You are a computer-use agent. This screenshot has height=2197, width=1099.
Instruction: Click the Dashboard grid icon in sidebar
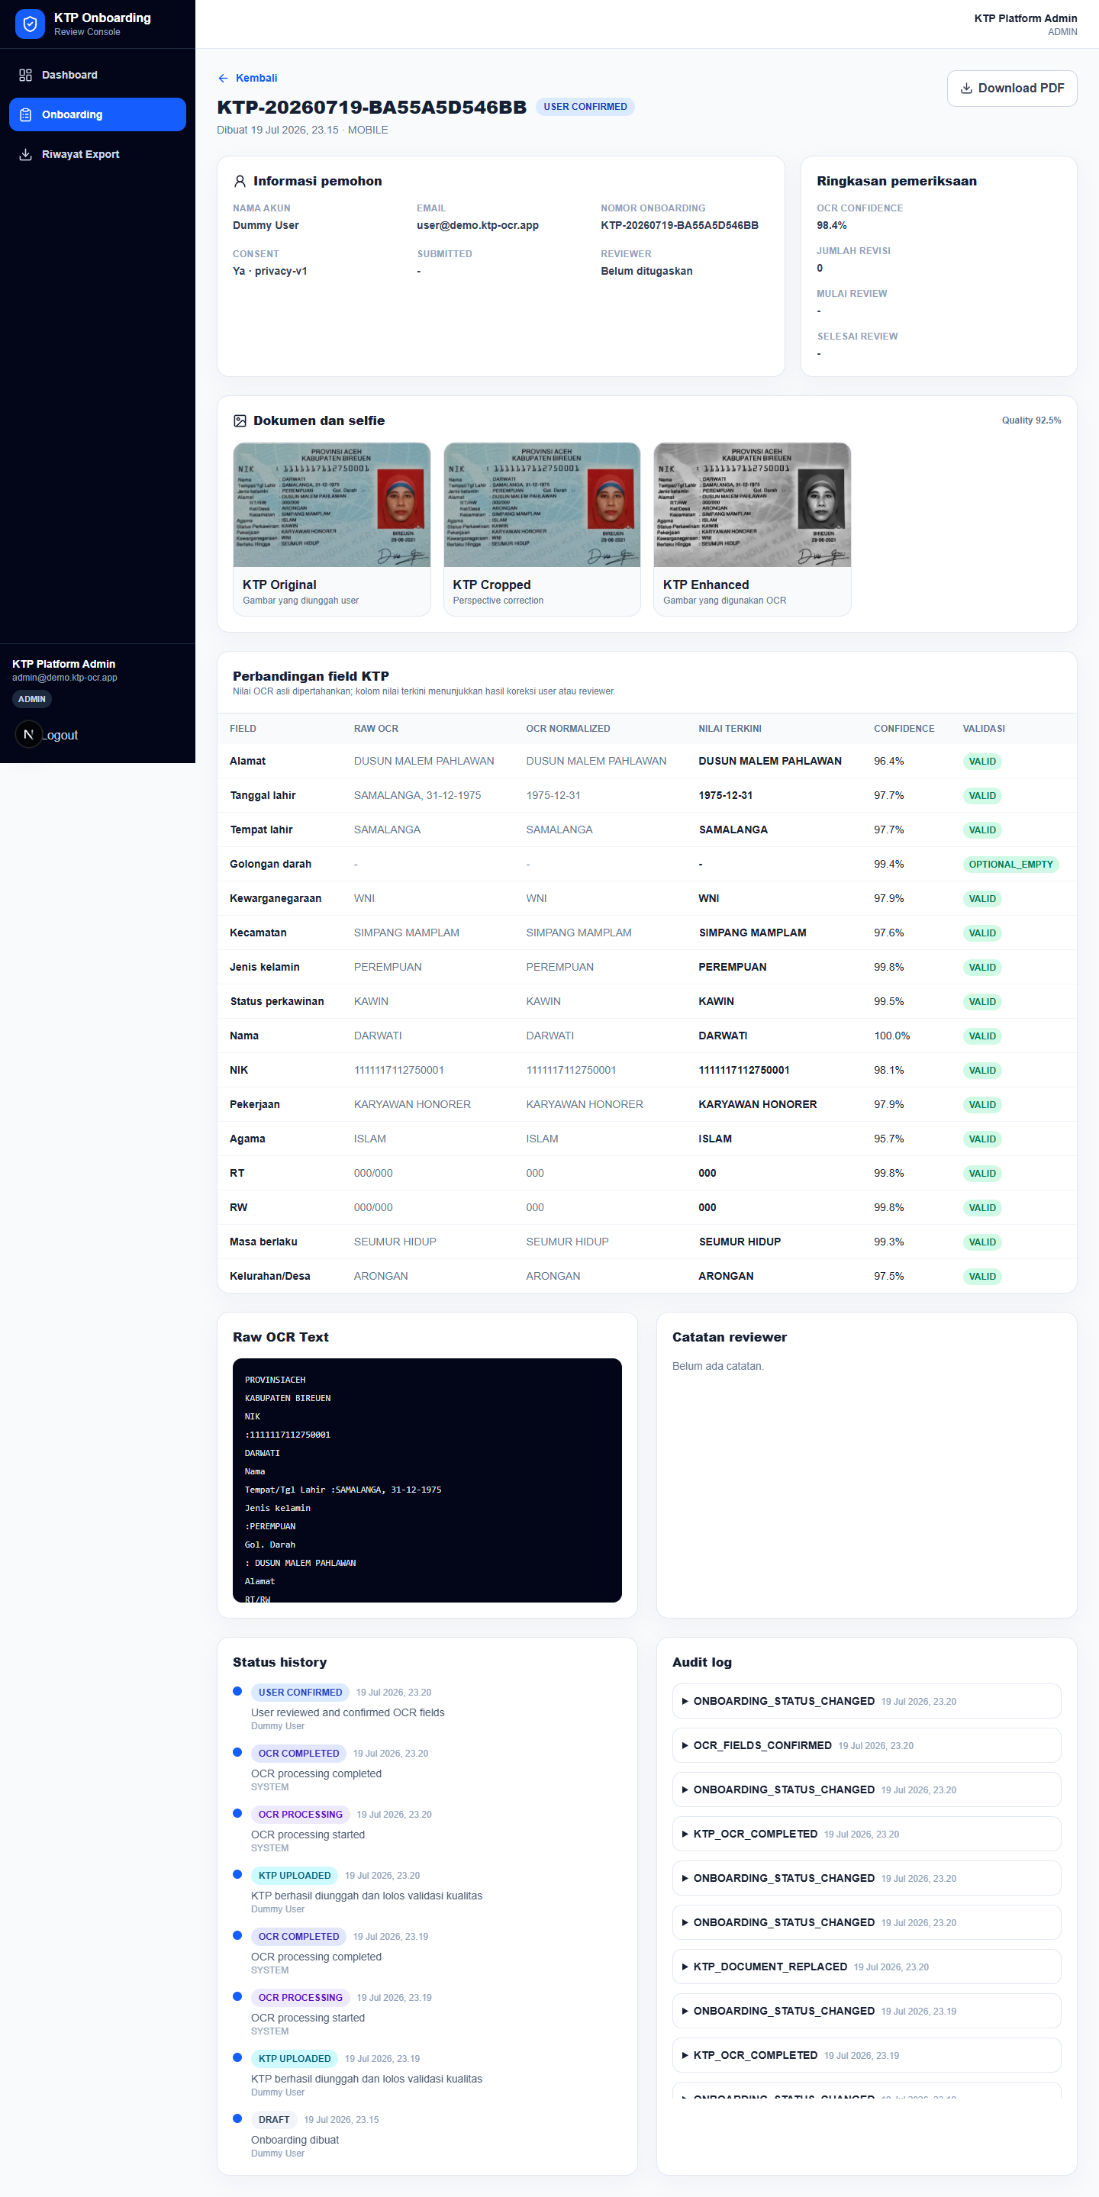tap(26, 75)
